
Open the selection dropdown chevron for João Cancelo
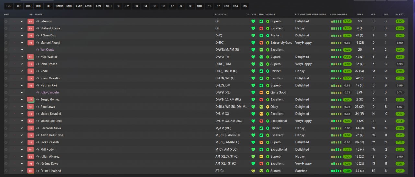[22, 92]
